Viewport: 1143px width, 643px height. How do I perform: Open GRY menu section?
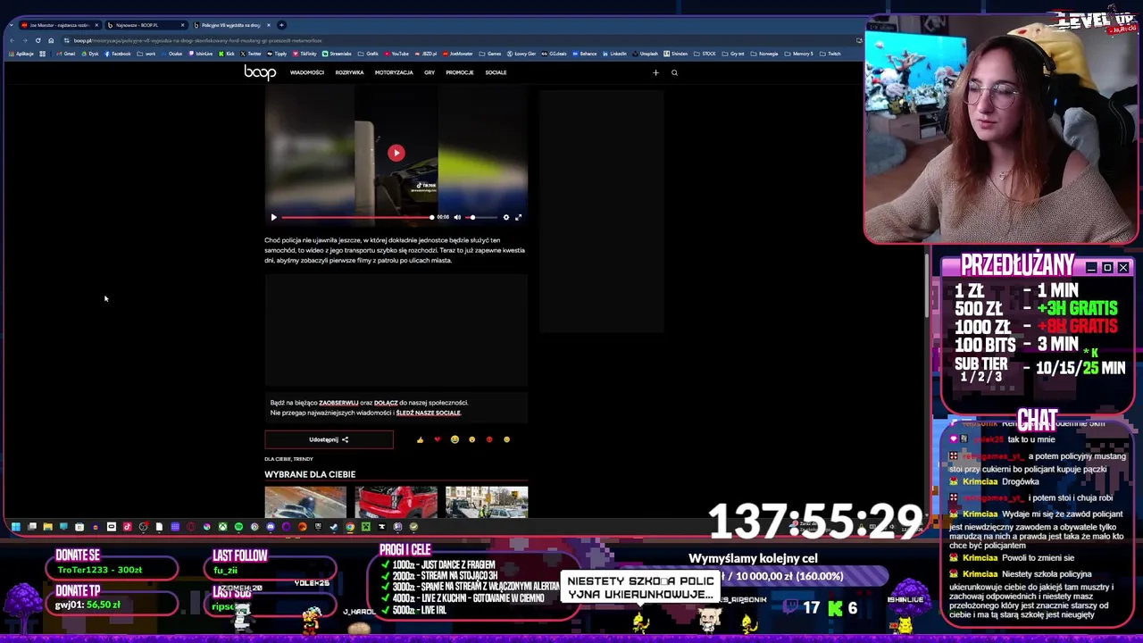[430, 72]
